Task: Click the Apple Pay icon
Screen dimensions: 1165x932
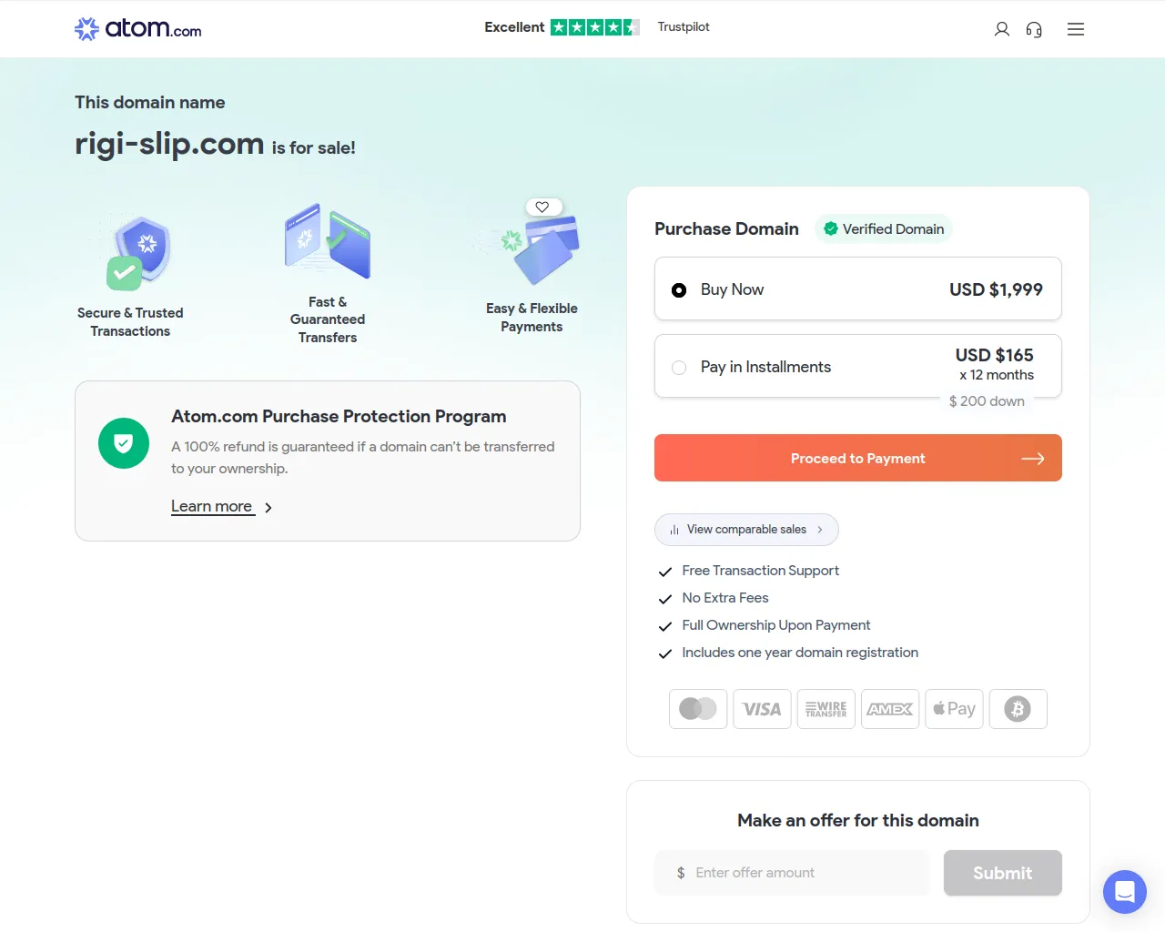Action: pos(954,709)
